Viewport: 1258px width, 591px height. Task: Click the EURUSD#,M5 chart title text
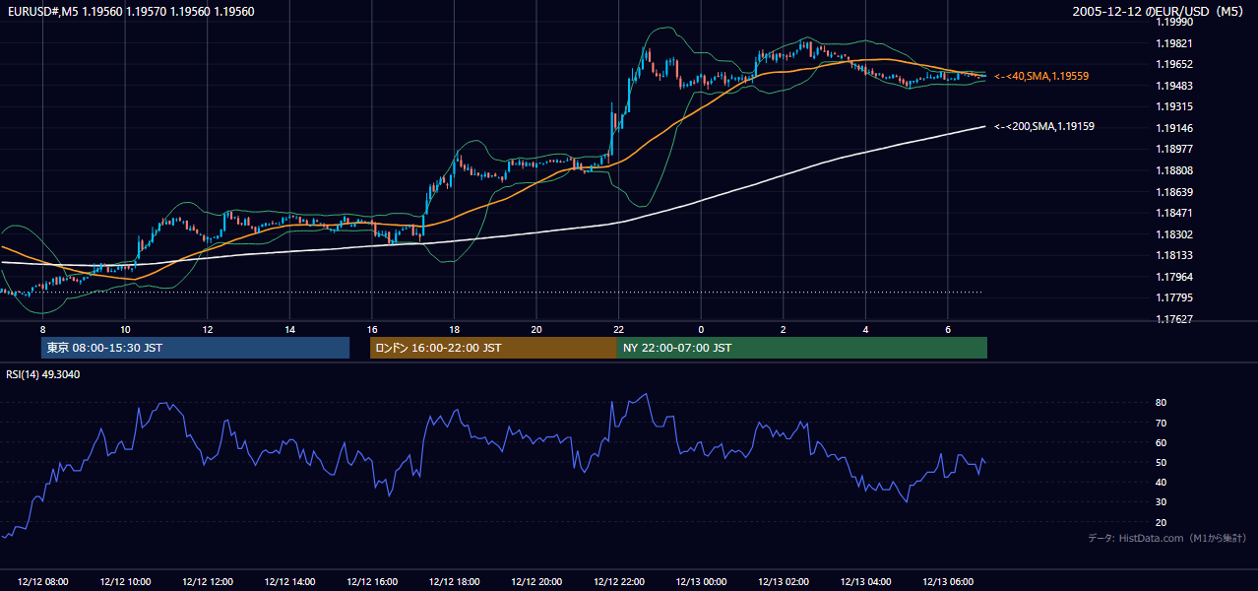pos(131,12)
